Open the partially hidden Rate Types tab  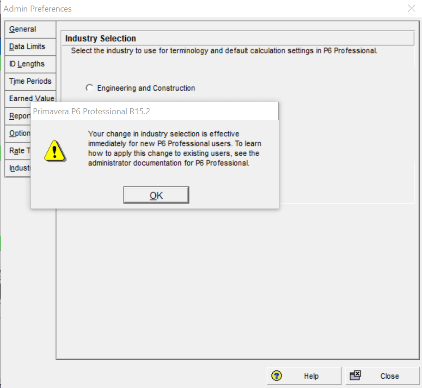point(18,150)
